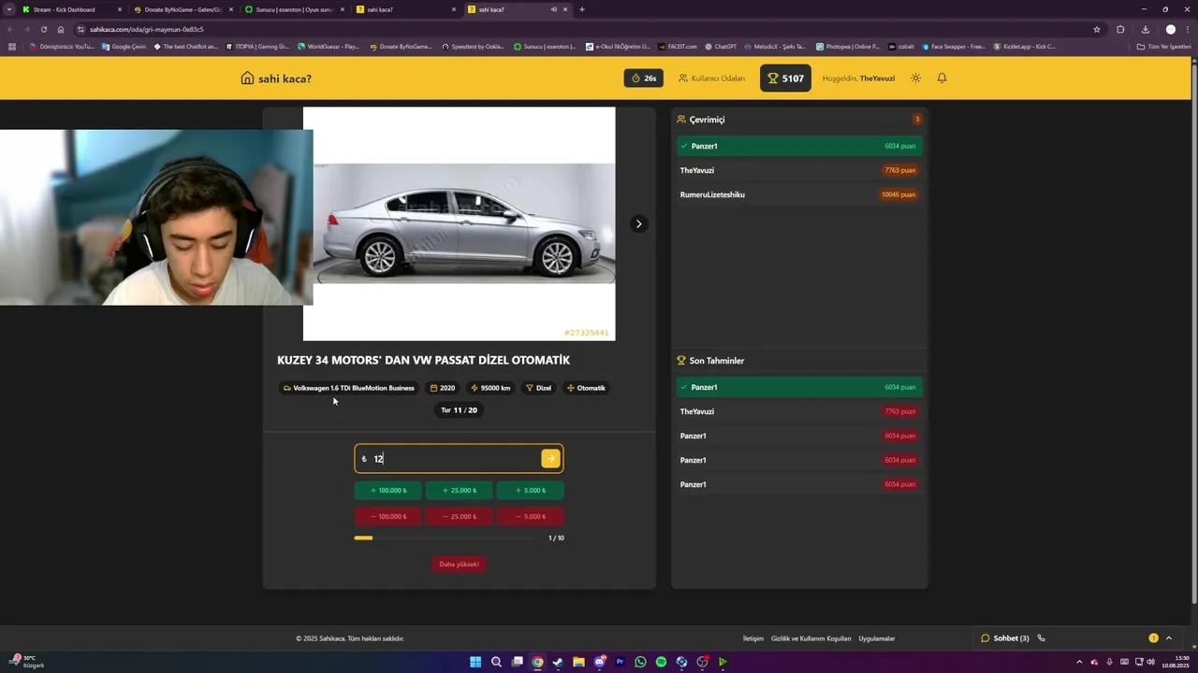The height and width of the screenshot is (673, 1198).
Task: Open Photopea bookmark
Action: (x=848, y=46)
